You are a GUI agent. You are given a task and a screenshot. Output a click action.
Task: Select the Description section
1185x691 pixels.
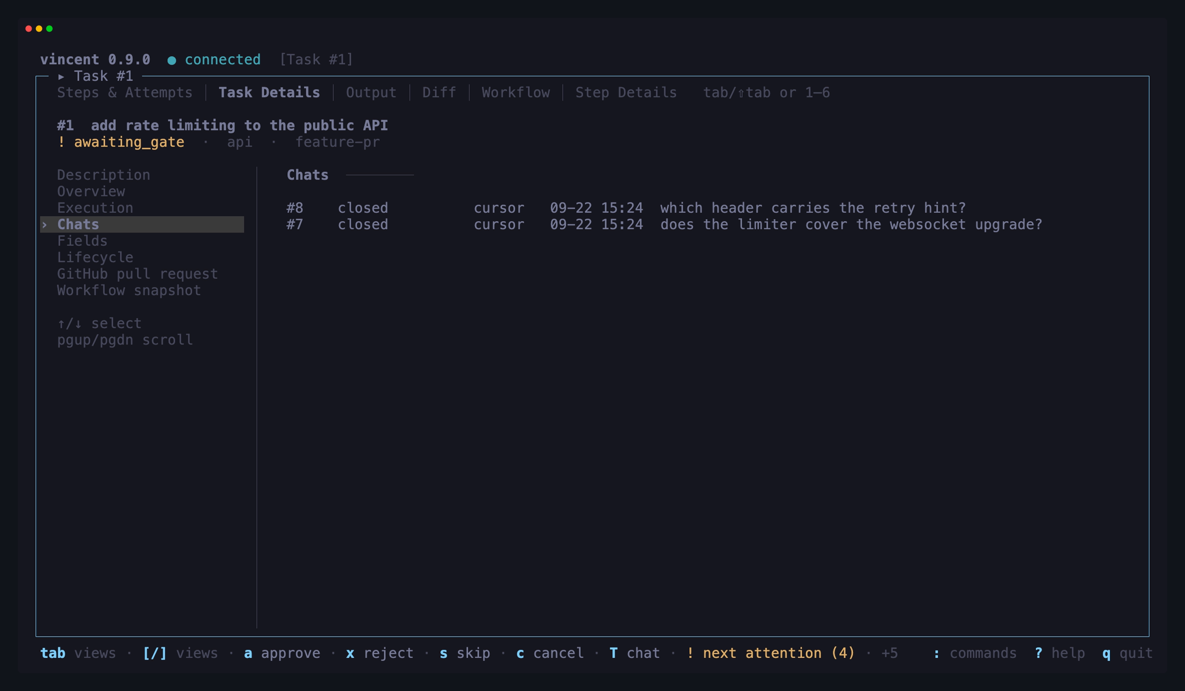104,175
